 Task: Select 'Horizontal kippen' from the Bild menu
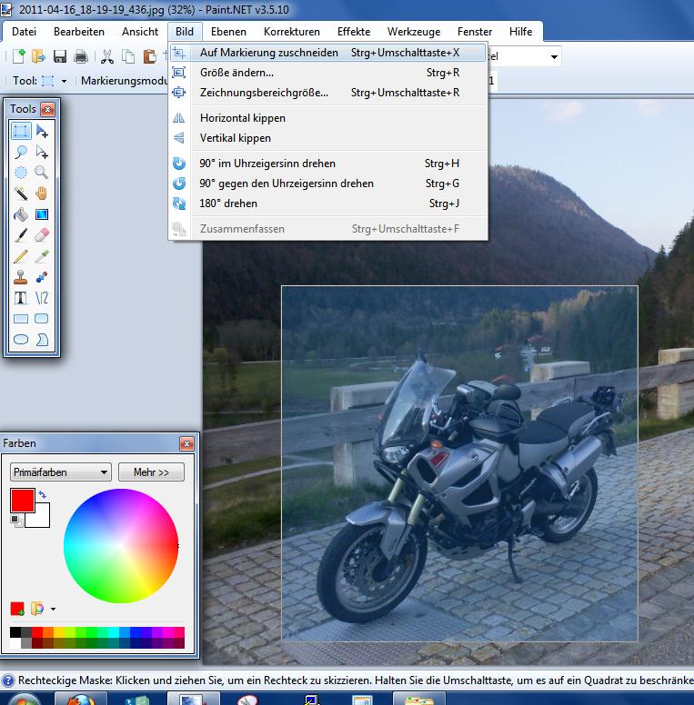click(x=242, y=118)
